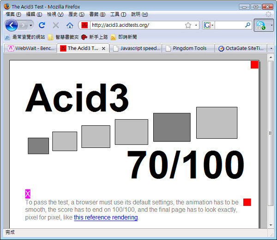Click the red site favicon in address bar

click(x=84, y=25)
